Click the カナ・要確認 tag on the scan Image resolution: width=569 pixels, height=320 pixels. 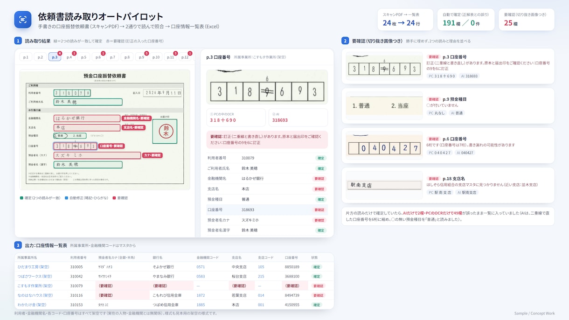pyautogui.click(x=152, y=155)
